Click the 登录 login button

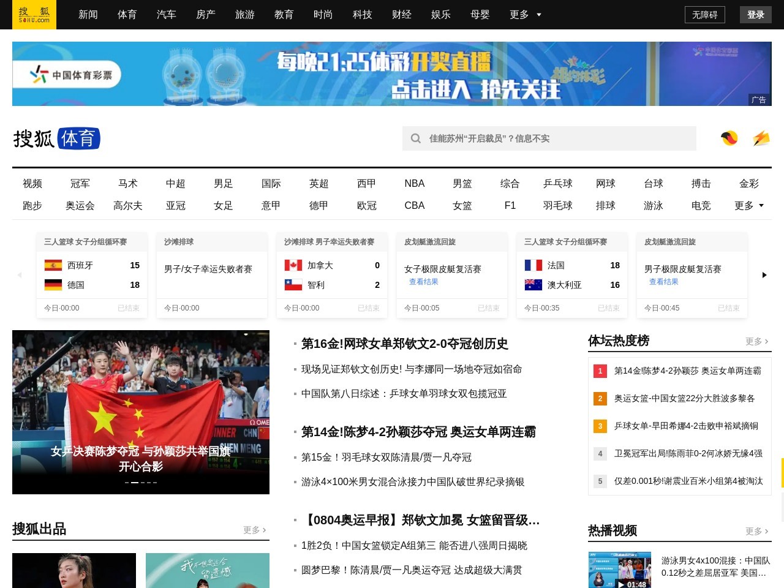tap(755, 15)
